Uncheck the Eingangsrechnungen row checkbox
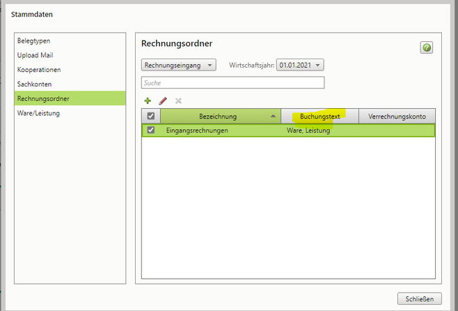This screenshot has height=311, width=458. coord(151,130)
